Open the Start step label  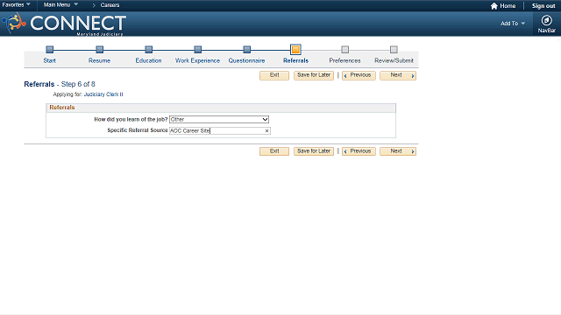point(50,60)
